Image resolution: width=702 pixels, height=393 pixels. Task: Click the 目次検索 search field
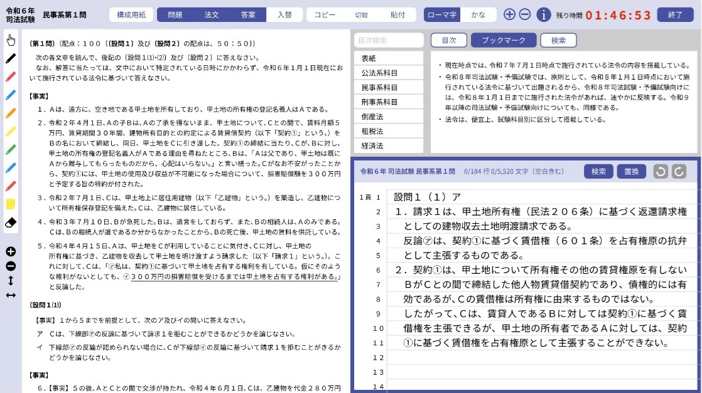[x=389, y=40]
